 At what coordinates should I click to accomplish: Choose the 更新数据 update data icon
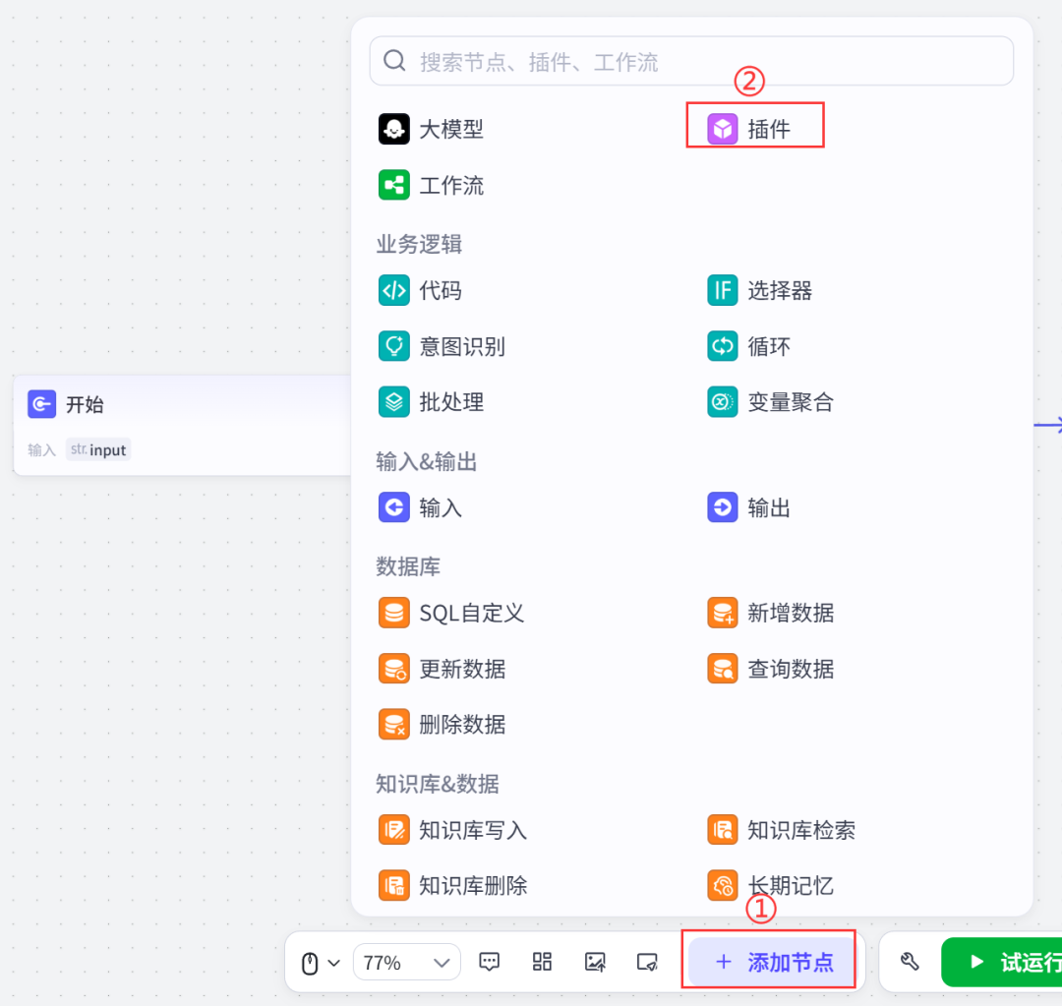pyautogui.click(x=393, y=669)
